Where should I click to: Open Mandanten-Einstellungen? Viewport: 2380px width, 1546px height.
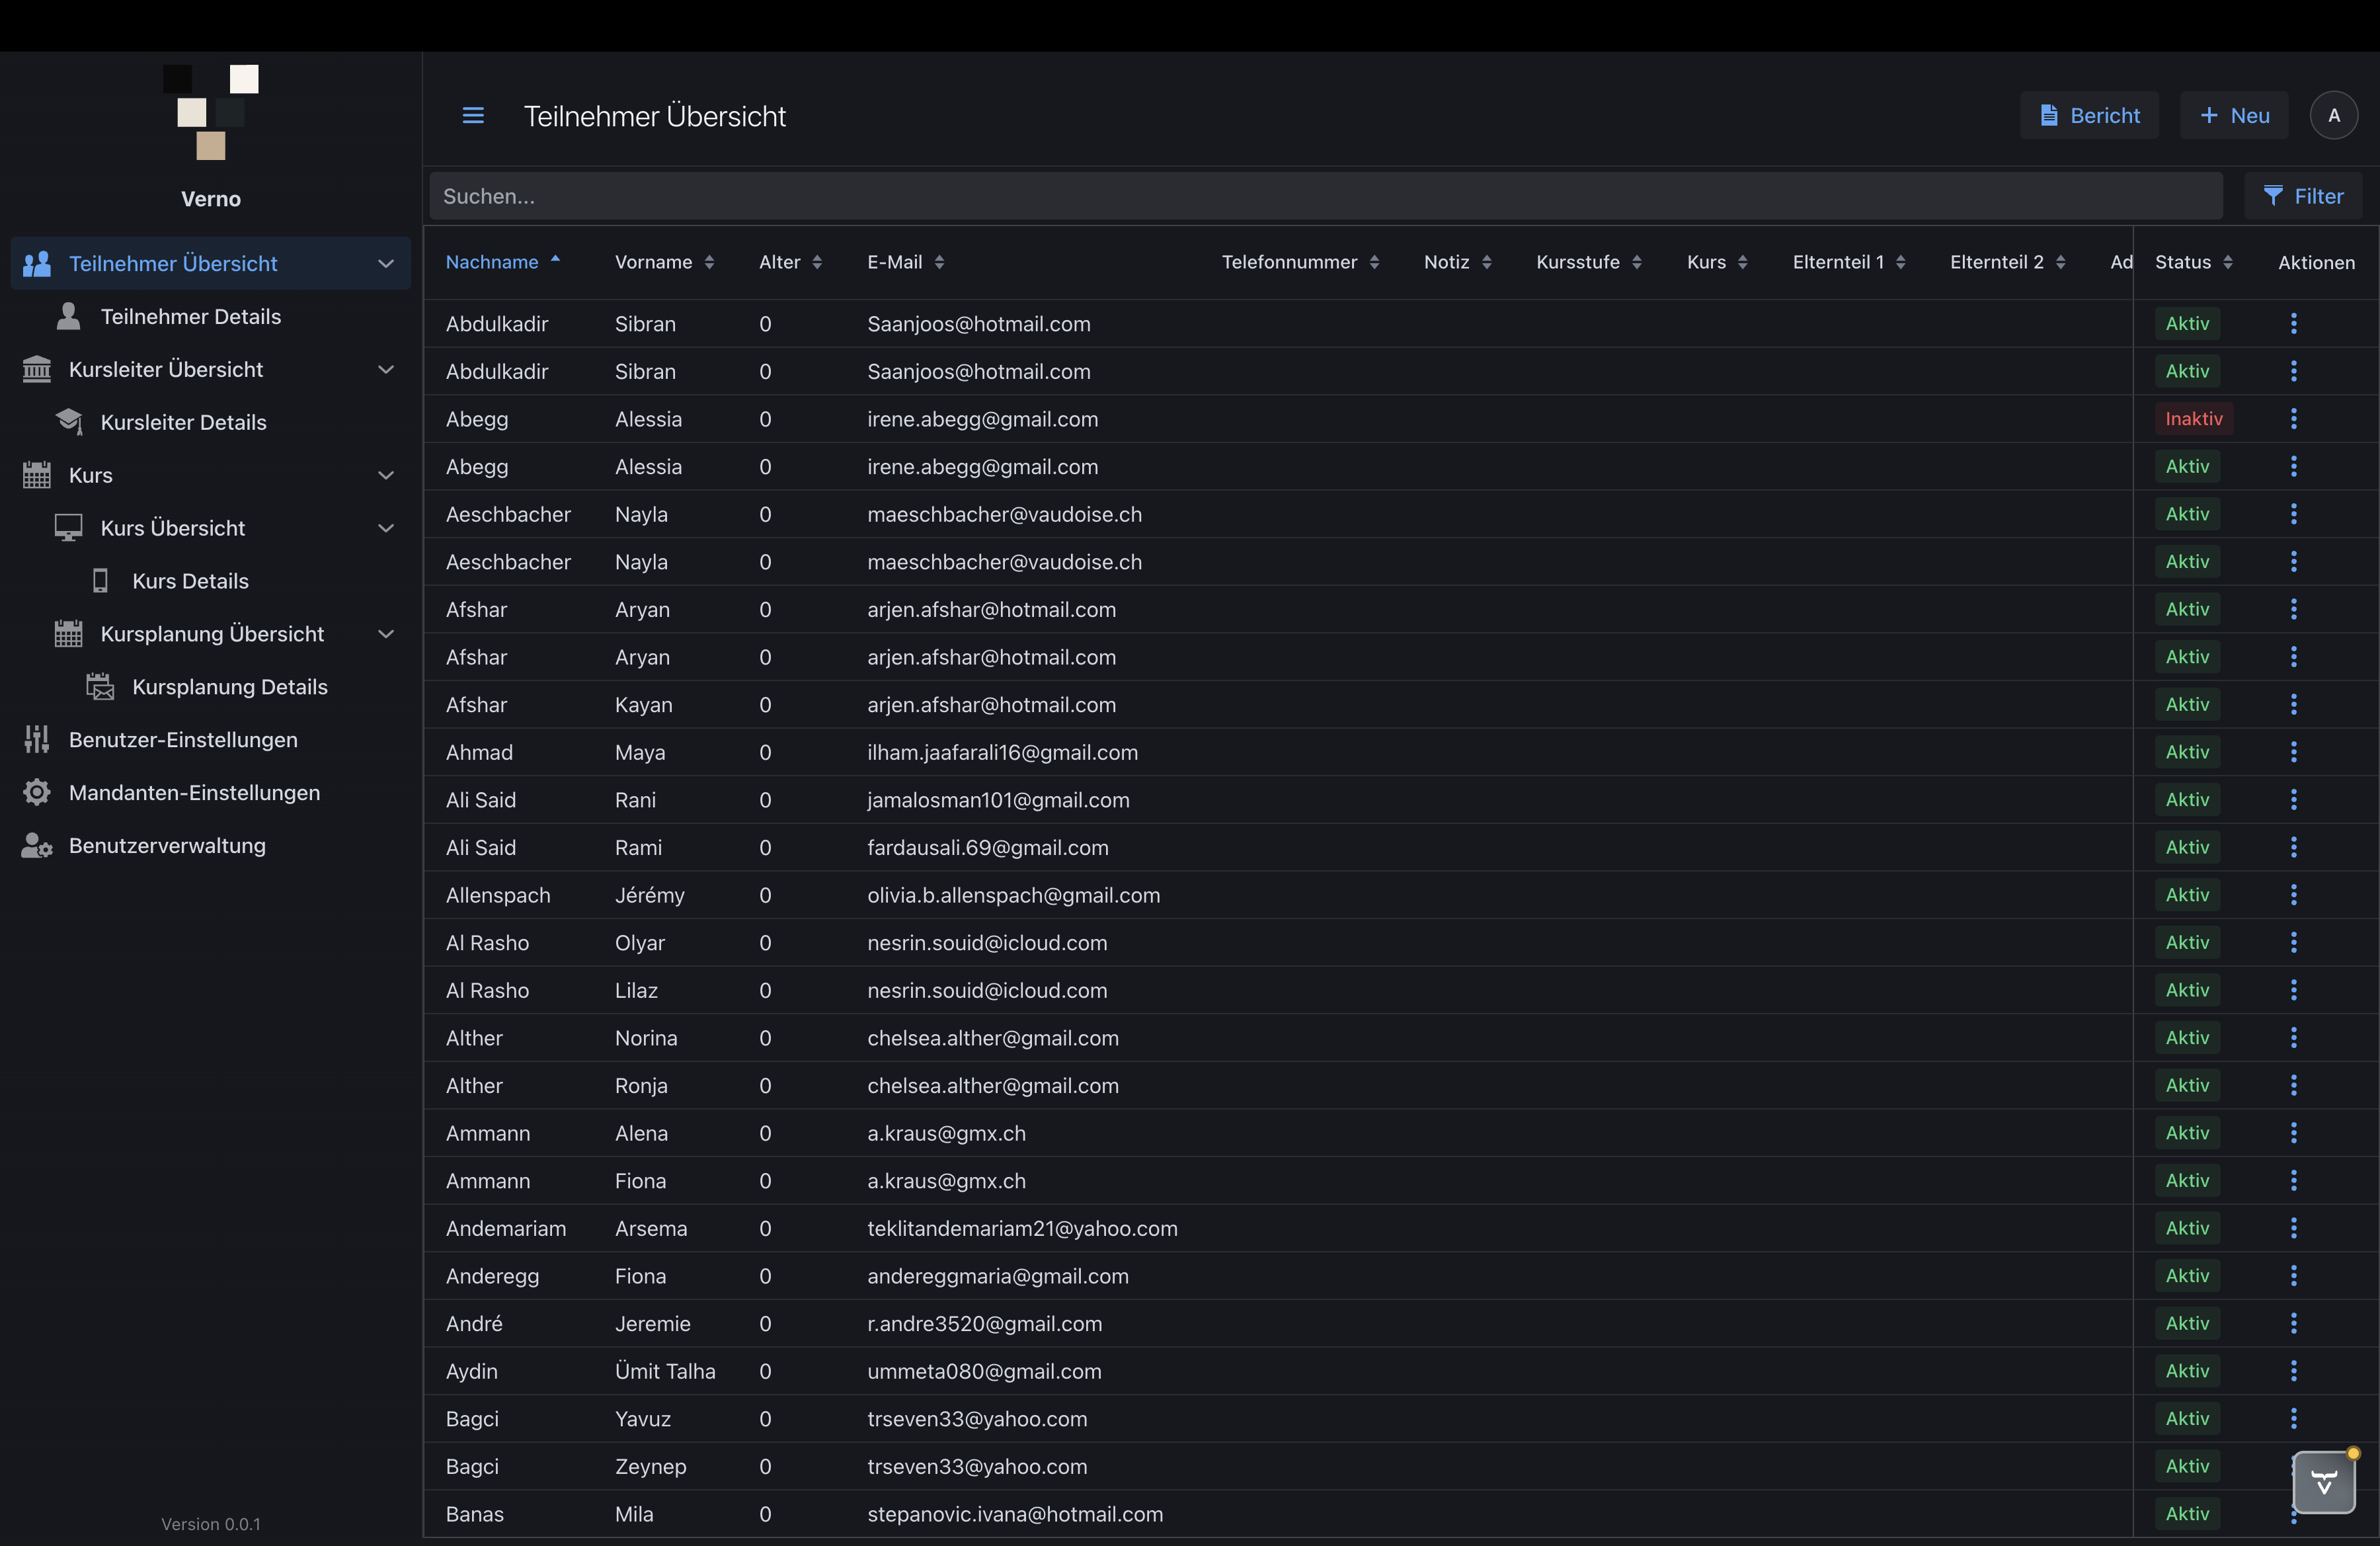click(x=195, y=793)
